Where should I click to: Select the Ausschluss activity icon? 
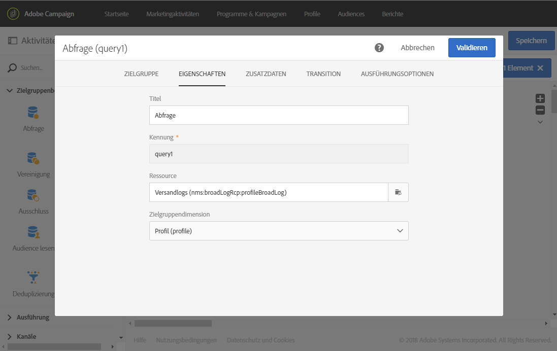pos(34,195)
